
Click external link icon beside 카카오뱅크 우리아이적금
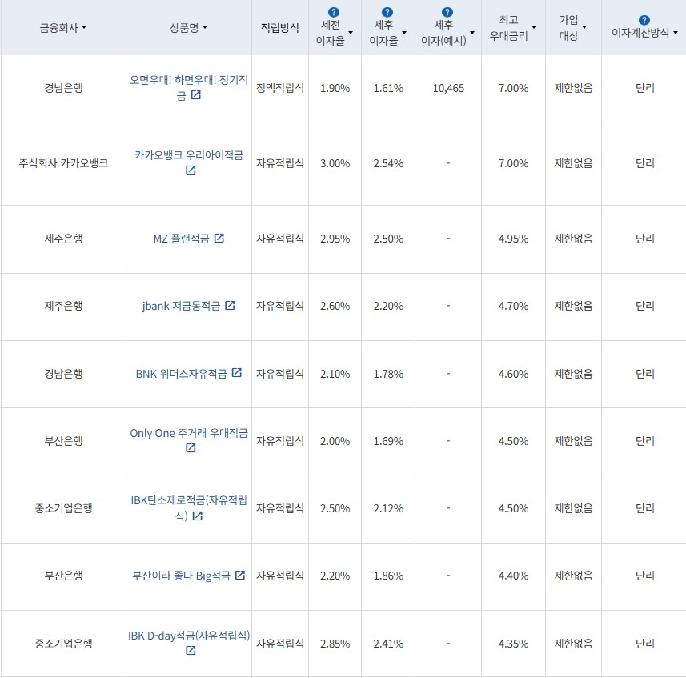pyautogui.click(x=190, y=168)
